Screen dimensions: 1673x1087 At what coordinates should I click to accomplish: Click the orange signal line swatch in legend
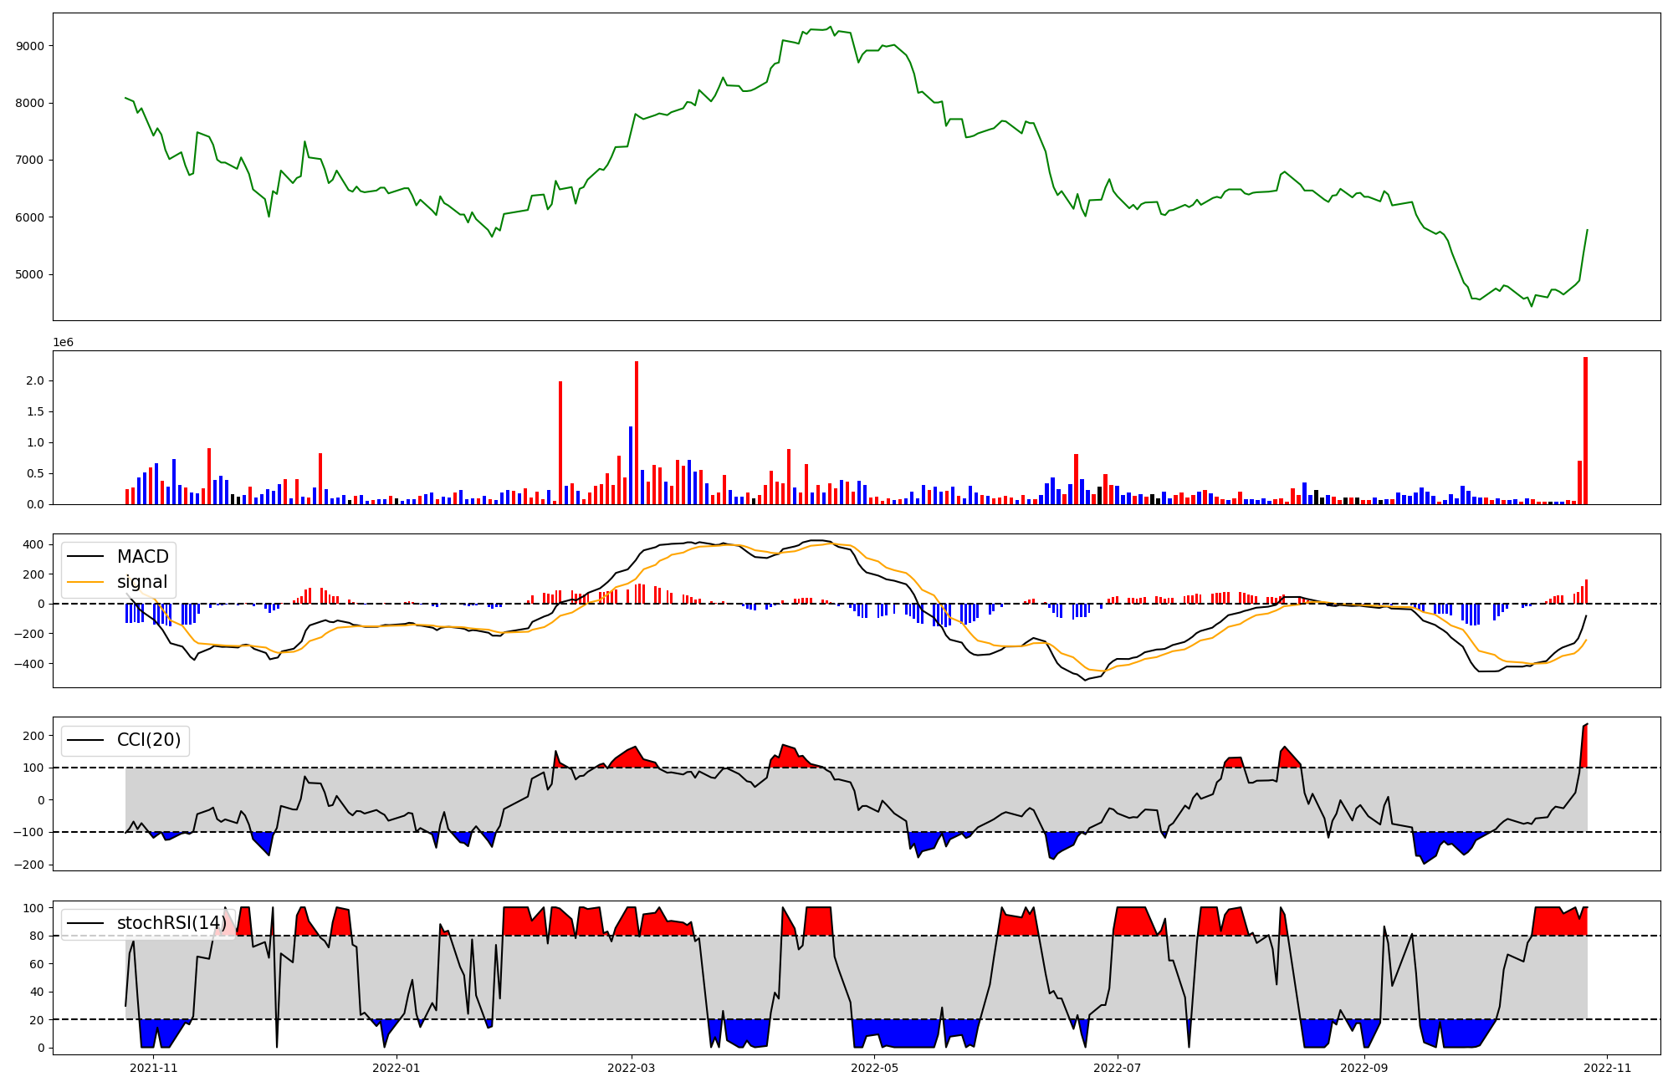click(85, 582)
